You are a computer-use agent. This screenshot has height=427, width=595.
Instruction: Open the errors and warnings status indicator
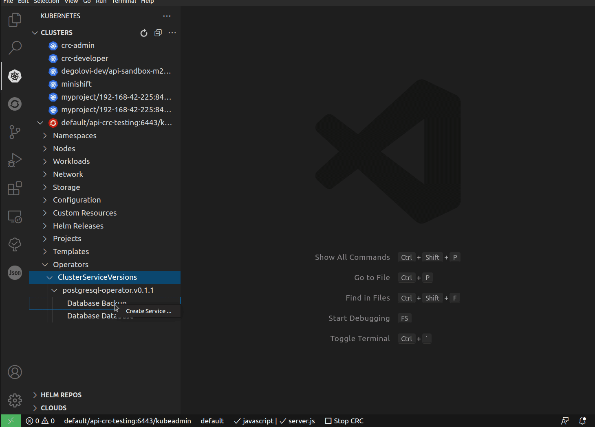pyautogui.click(x=40, y=421)
